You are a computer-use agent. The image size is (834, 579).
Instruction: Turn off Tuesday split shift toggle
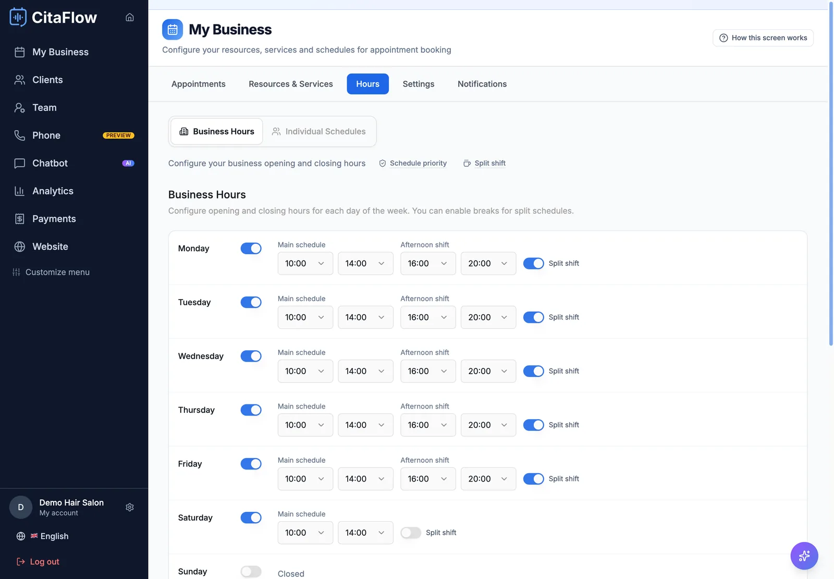[533, 317]
